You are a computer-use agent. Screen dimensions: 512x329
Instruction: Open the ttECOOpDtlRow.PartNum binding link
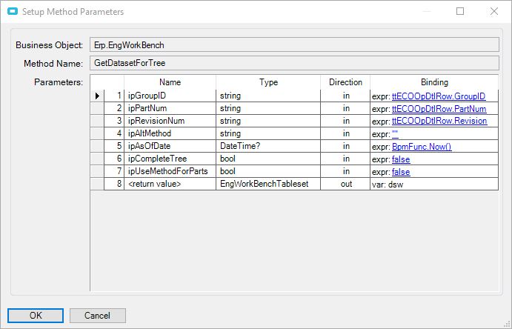pos(439,109)
